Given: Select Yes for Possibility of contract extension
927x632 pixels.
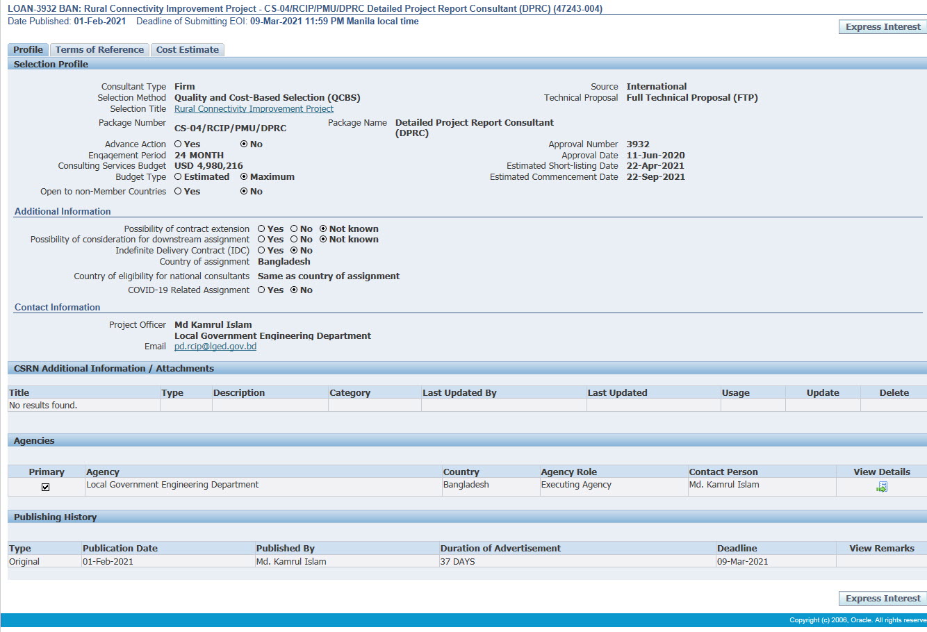Looking at the screenshot, I should pyautogui.click(x=261, y=229).
